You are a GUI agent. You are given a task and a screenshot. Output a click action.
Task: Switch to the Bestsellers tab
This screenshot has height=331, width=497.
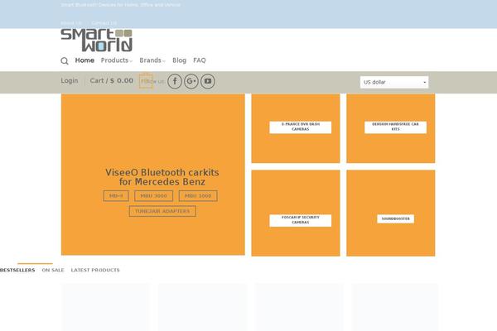[x=17, y=271]
